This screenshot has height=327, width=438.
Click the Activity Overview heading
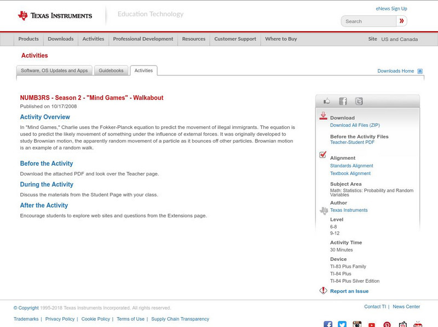[x=45, y=117]
